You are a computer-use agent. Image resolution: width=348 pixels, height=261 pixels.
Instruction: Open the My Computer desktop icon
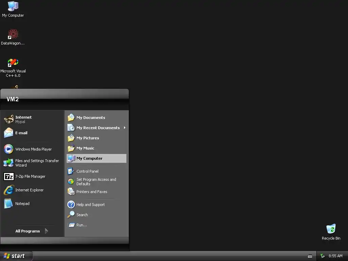[x=13, y=6]
